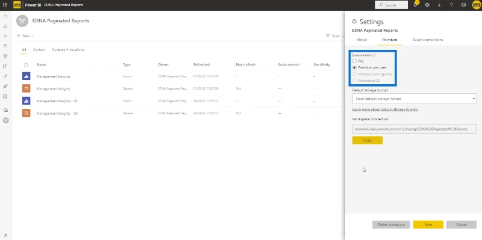This screenshot has width=482, height=240.
Task: Click the EDNA workspace group avatar
Action: [22, 21]
